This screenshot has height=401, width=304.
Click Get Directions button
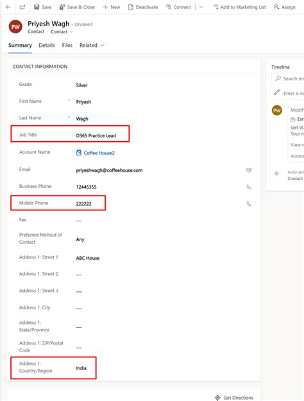tap(234, 398)
